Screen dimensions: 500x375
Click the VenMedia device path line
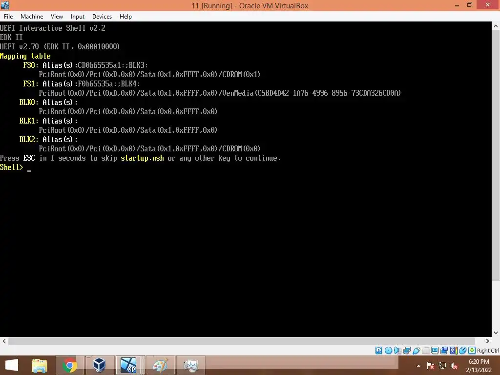[220, 93]
